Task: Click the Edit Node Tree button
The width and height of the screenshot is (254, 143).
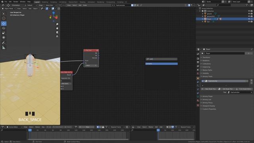Action: tap(227, 89)
